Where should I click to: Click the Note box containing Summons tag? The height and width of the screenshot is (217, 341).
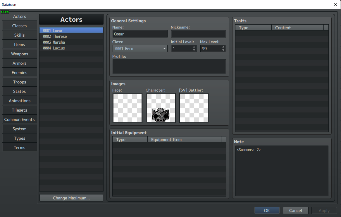tap(282, 171)
